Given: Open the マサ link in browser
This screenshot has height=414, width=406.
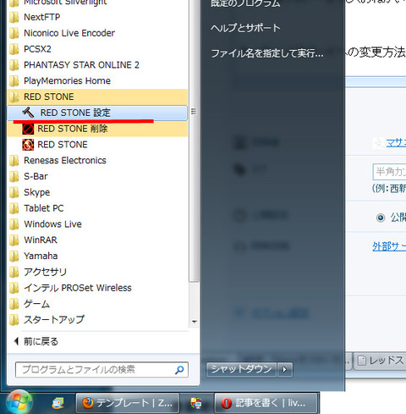Looking at the screenshot, I should click(396, 143).
